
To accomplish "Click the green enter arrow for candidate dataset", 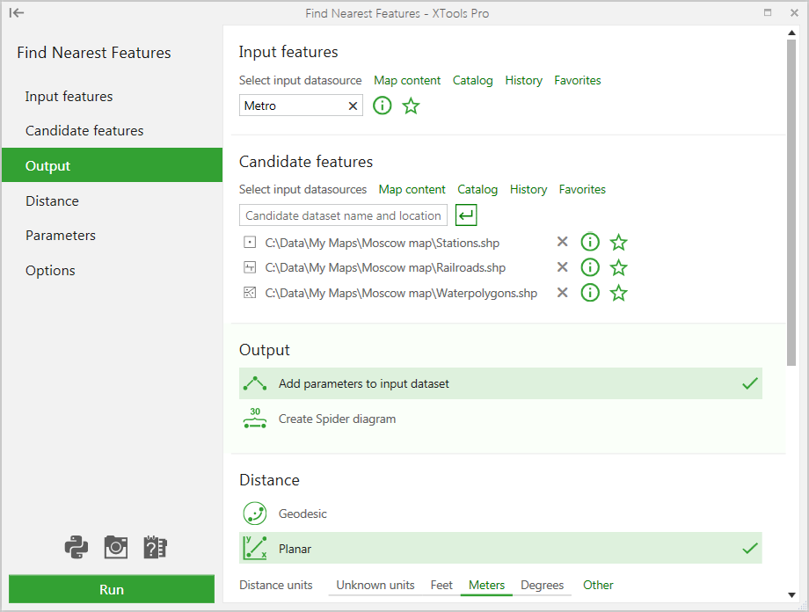I will tap(466, 215).
